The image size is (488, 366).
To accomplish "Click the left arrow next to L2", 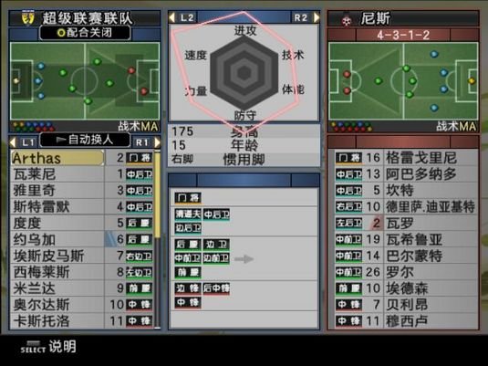I will pyautogui.click(x=171, y=17).
